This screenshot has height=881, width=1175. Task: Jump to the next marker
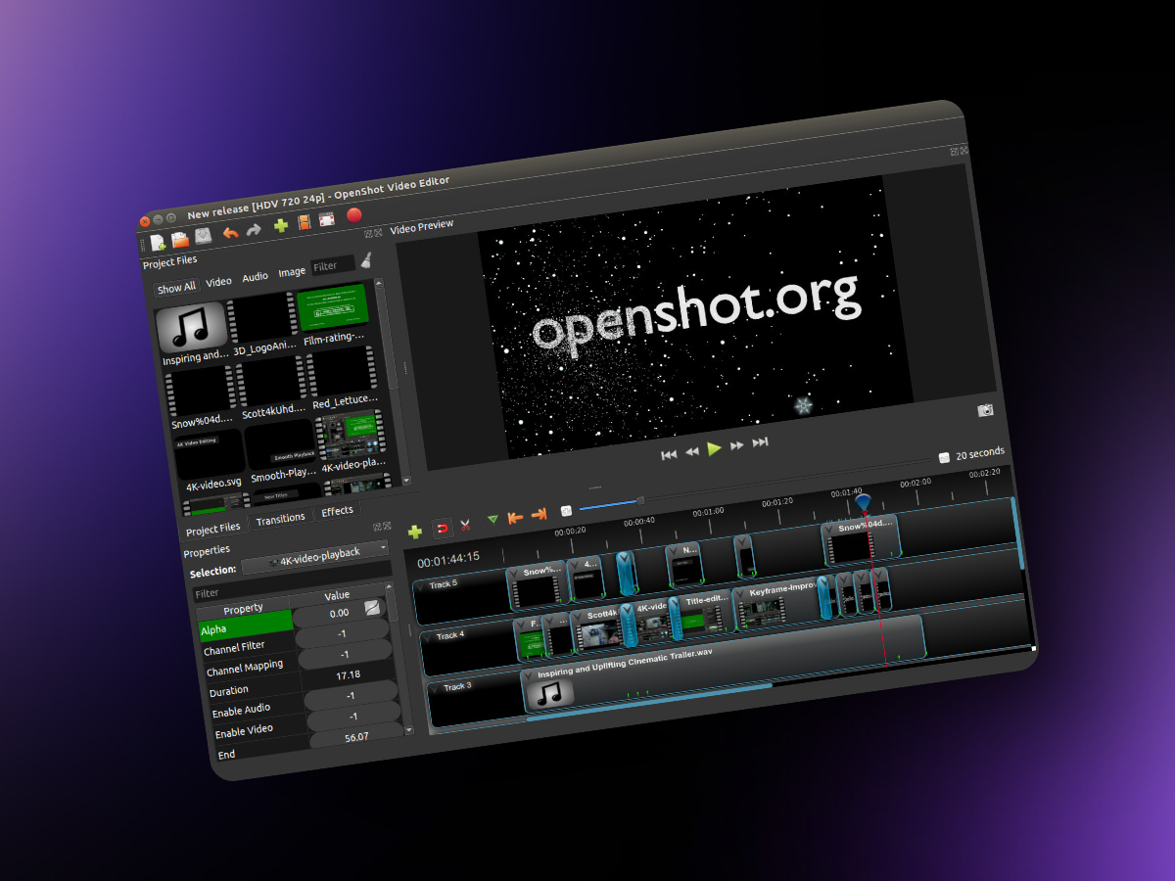coord(538,513)
